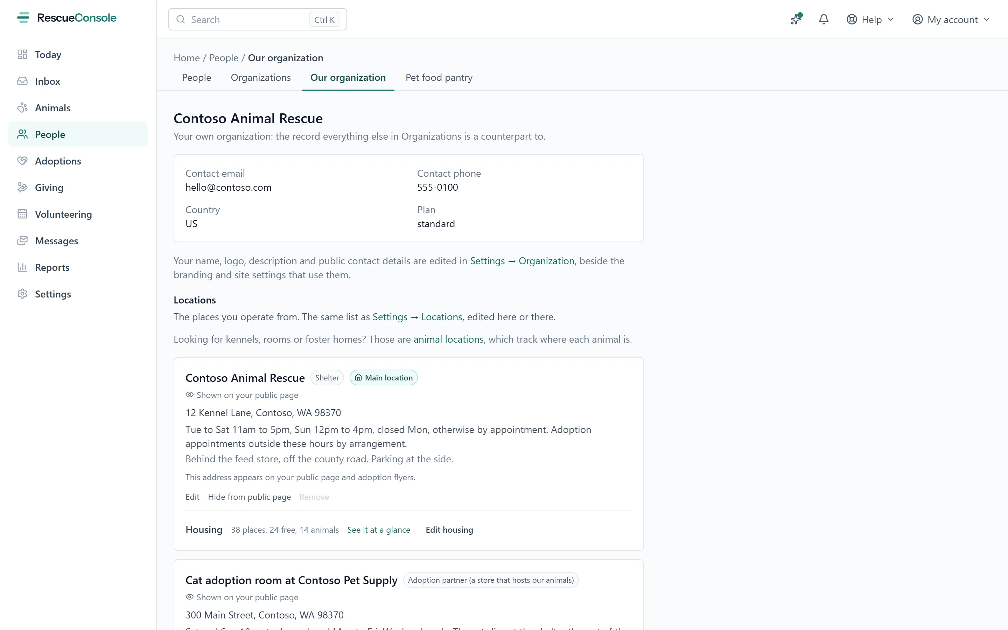
Task: Go to Home breadcrumb
Action: (187, 58)
